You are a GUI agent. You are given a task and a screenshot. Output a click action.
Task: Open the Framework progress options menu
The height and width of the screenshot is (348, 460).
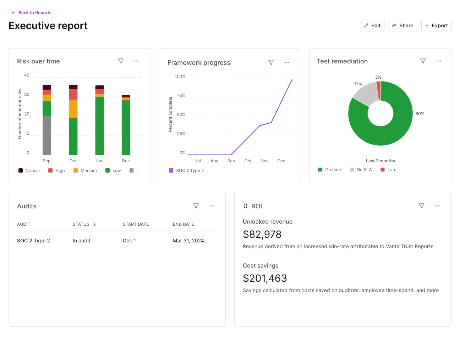[x=287, y=62]
